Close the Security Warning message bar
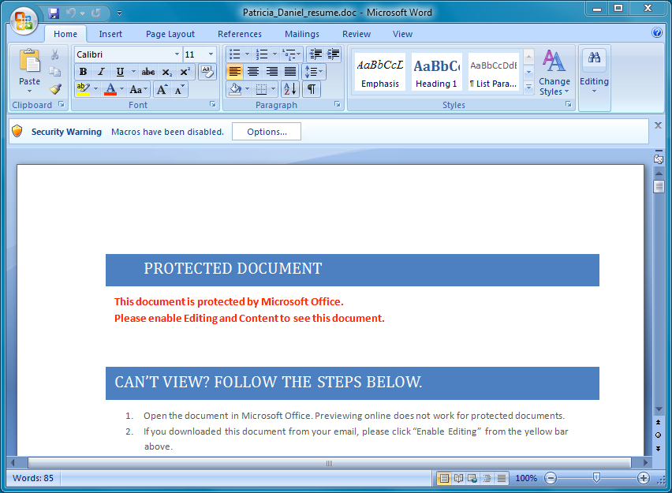 pos(658,125)
